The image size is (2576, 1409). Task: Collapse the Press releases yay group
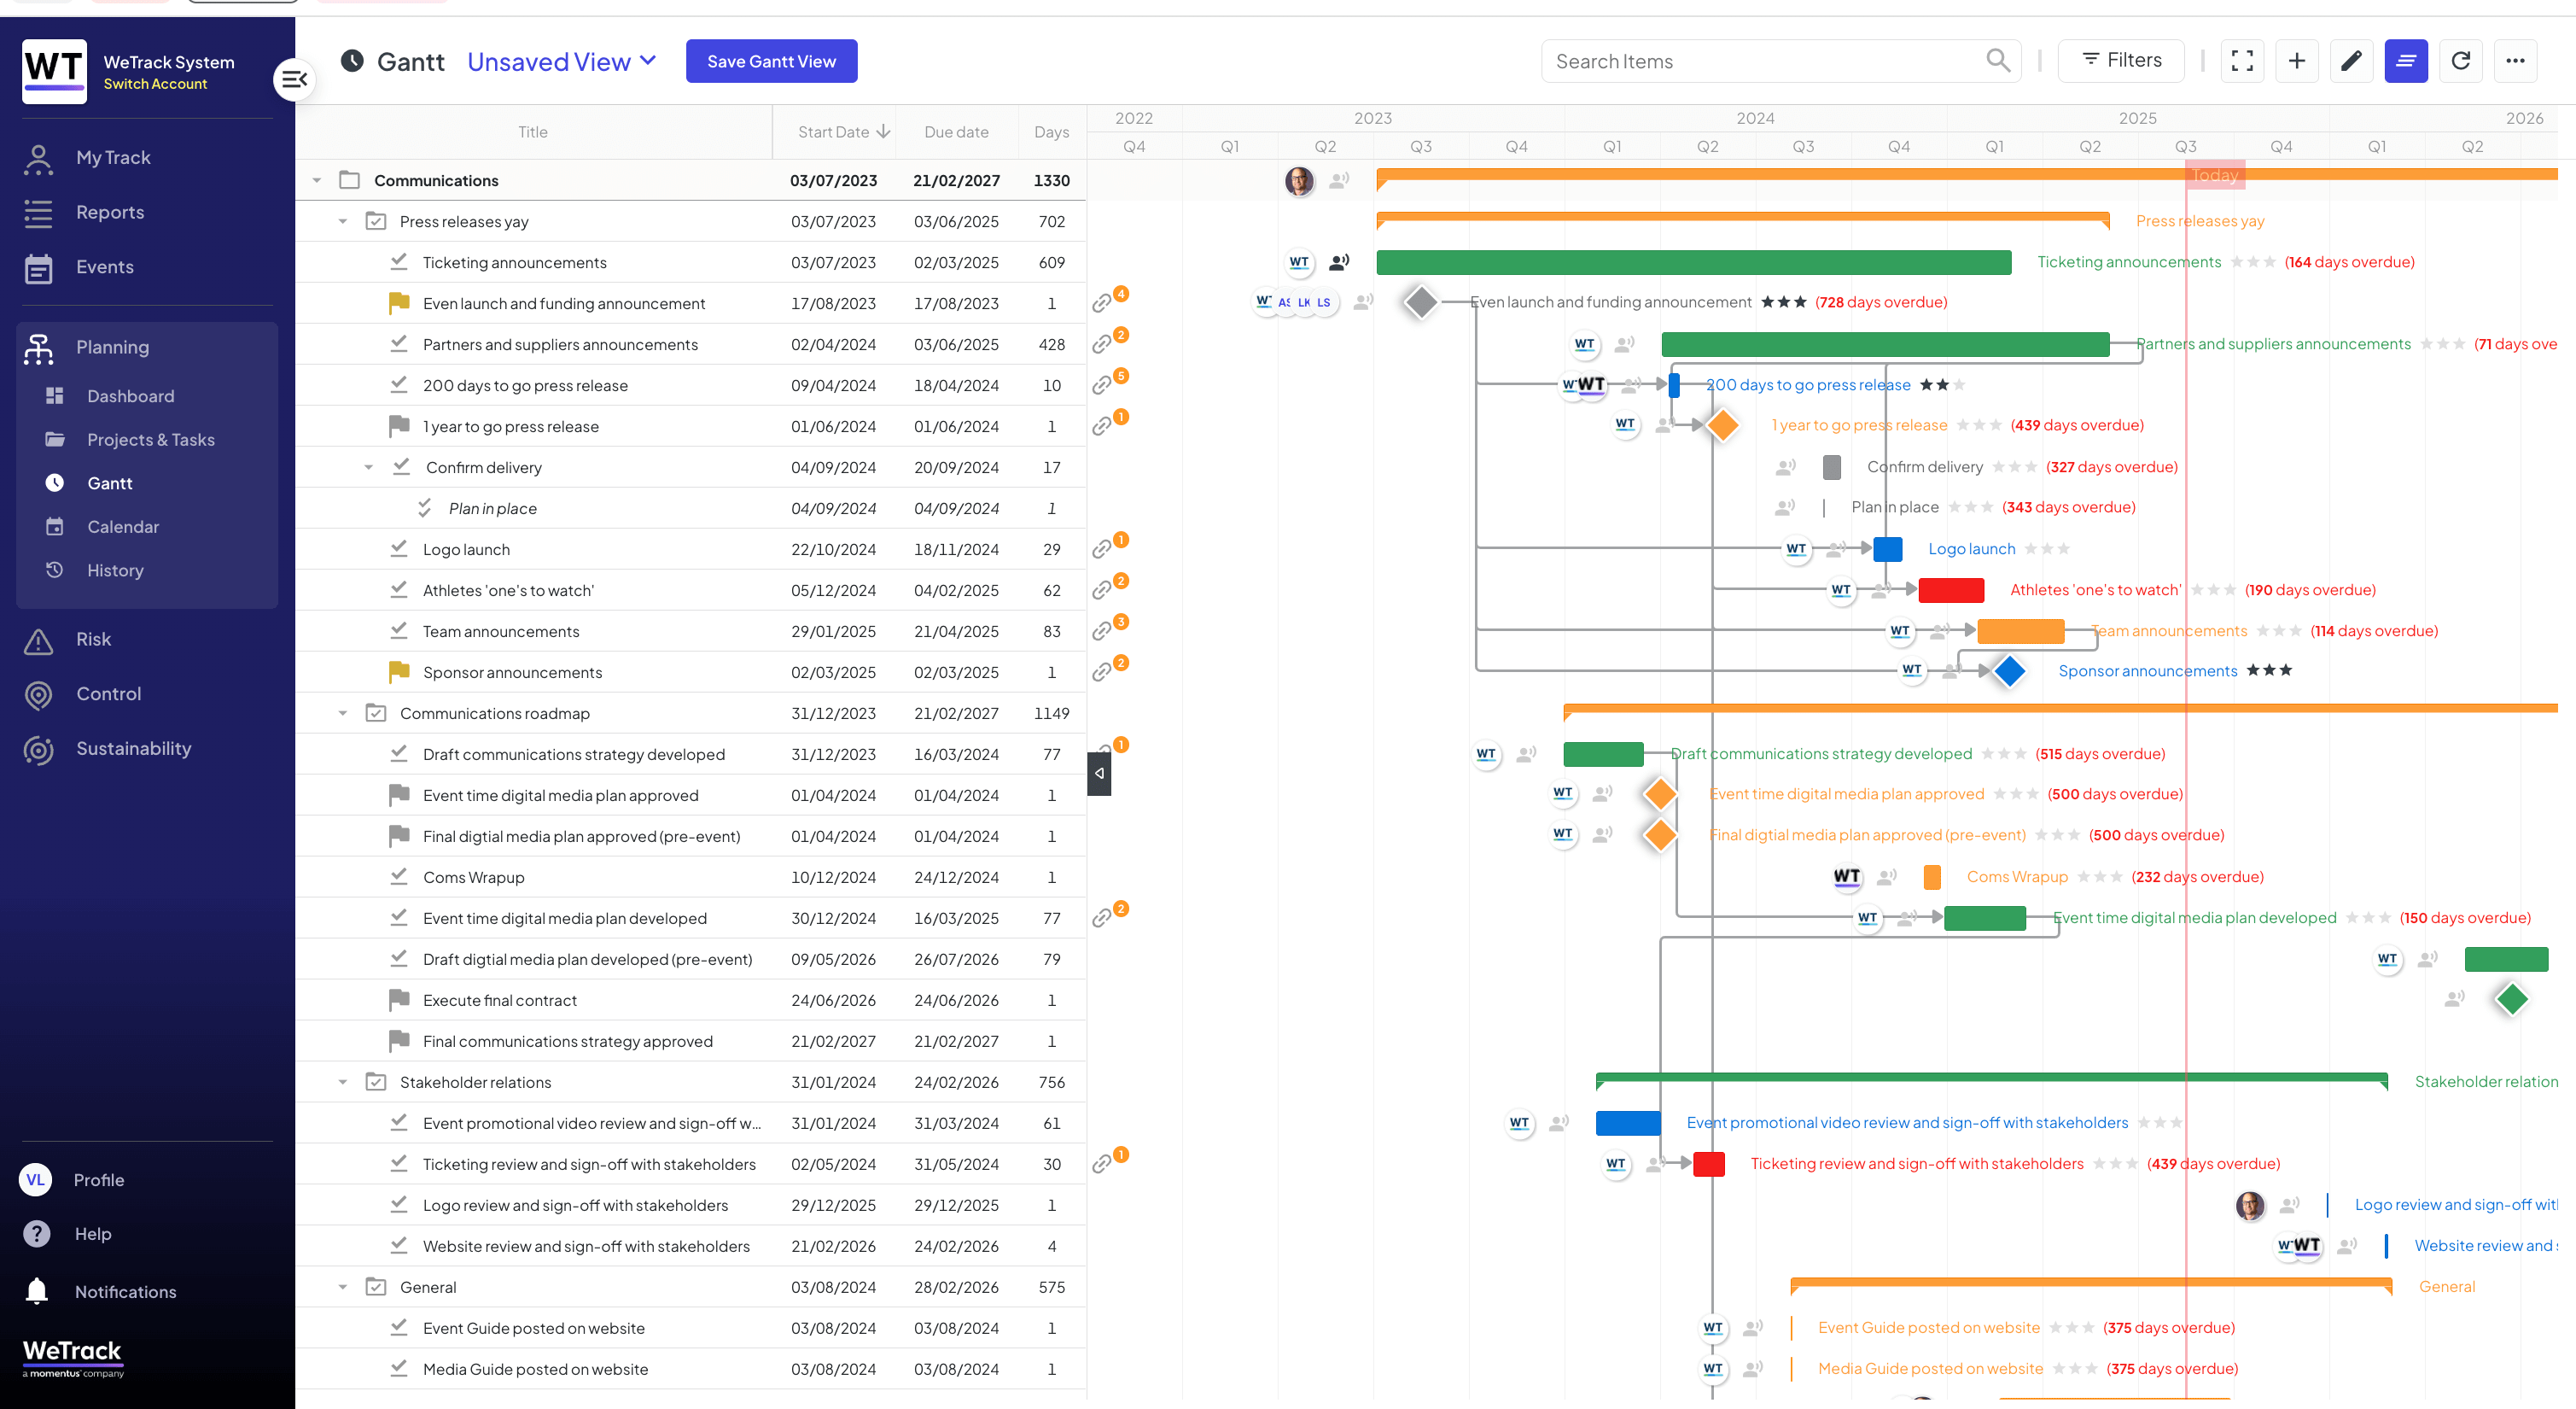(x=343, y=221)
